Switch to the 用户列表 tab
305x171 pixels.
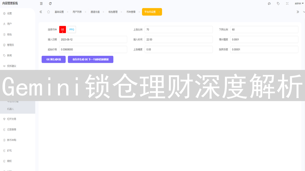coord(77,12)
